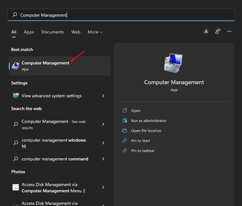Click magnifier icon beside See web results

tap(16, 124)
